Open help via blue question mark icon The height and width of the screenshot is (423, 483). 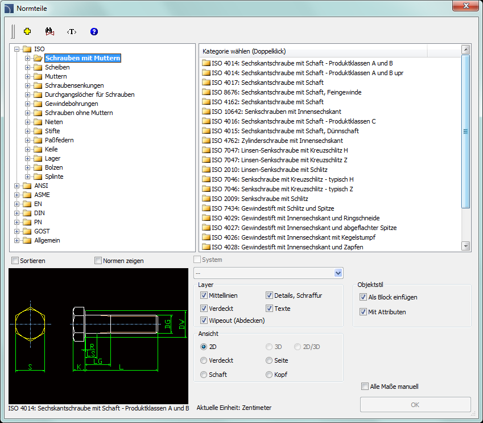tap(94, 31)
